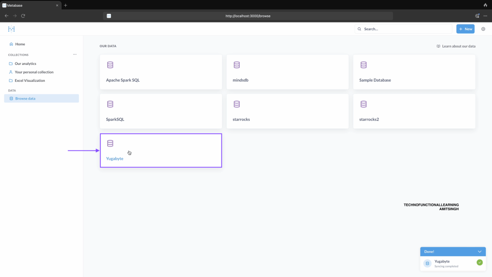Click the Learn about our data link
Image resolution: width=492 pixels, height=277 pixels.
[456, 46]
